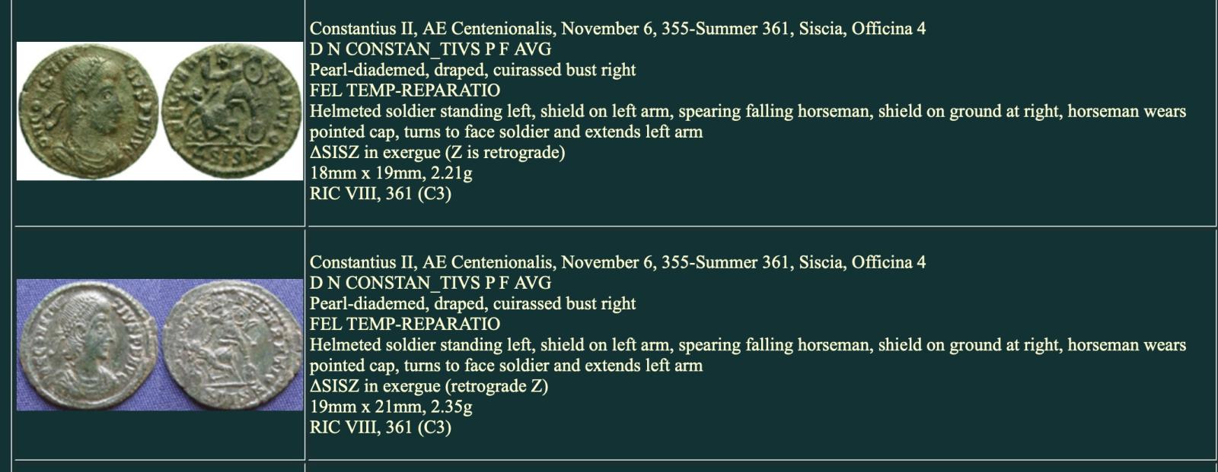1218x472 pixels.
Task: Click the '(retrograde Z)' exergue line
Action: click(x=429, y=386)
